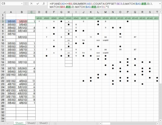The image size is (162, 125).
Task: Select column H header
Action: click(x=69, y=12)
